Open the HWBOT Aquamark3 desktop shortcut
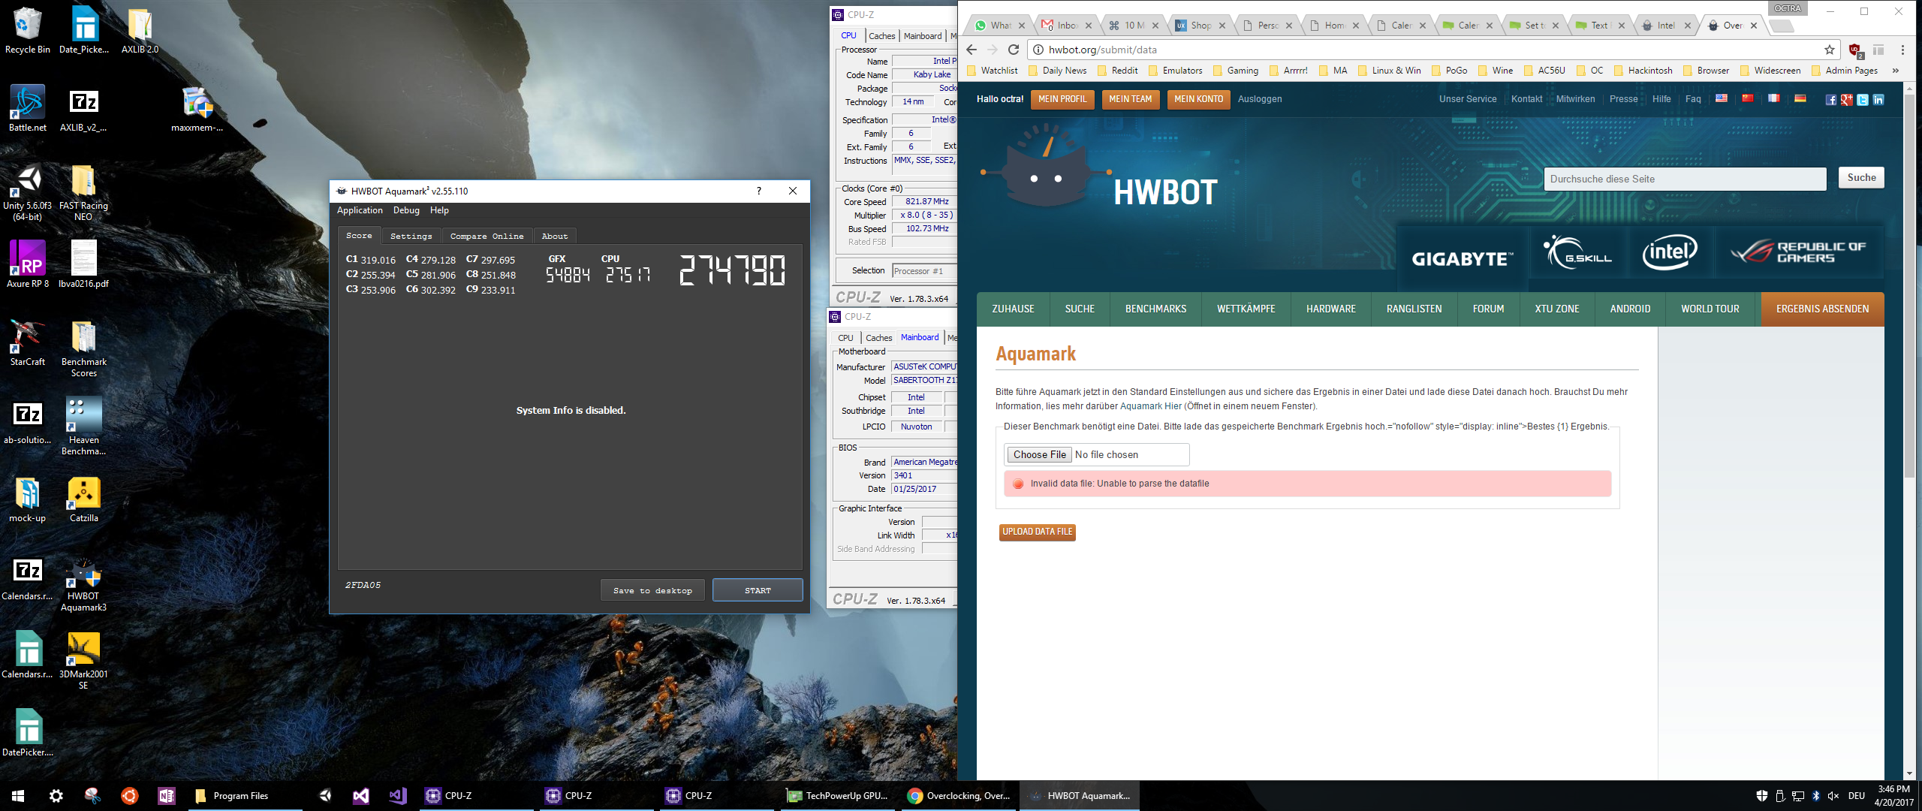1922x811 pixels. click(83, 585)
